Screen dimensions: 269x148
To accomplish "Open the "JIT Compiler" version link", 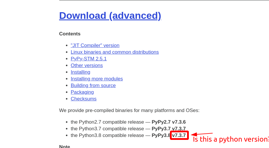I will click(x=95, y=45).
